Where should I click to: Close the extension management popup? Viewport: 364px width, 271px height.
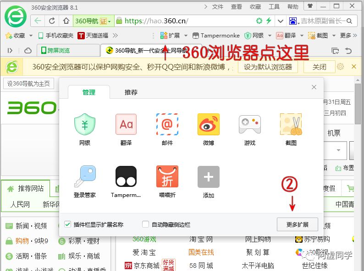pos(314,87)
